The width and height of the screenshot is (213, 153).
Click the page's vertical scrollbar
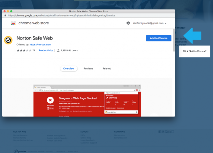click(174, 39)
